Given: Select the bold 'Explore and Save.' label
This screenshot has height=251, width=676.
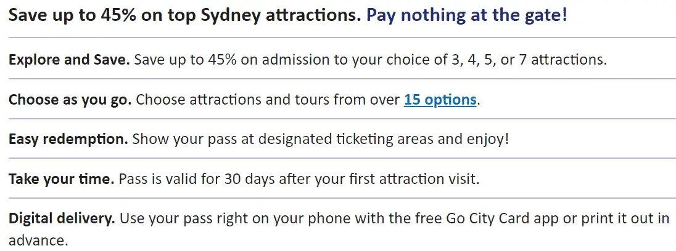Looking at the screenshot, I should [x=69, y=60].
